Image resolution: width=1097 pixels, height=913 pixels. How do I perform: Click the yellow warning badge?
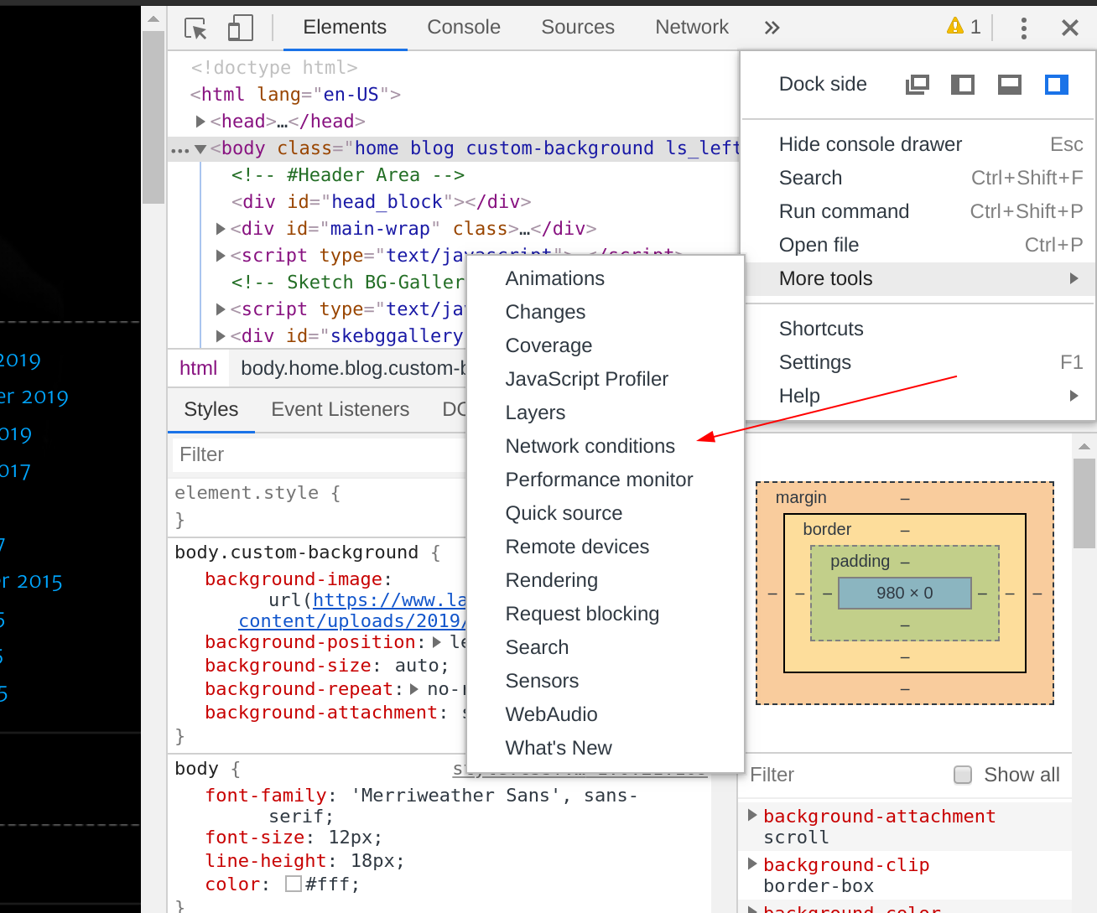point(961,26)
